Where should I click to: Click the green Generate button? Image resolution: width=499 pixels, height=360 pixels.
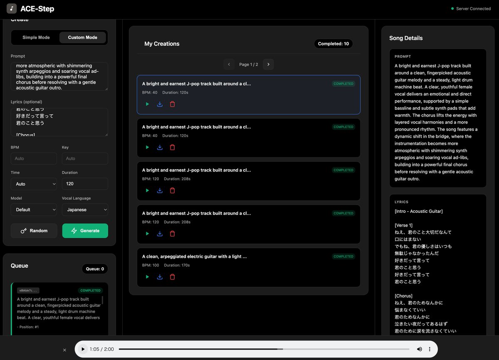[x=85, y=231]
